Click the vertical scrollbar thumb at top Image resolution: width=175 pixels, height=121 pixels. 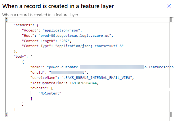(171, 20)
